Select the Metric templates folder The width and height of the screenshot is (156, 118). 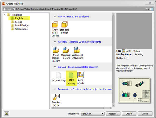tap(19, 22)
